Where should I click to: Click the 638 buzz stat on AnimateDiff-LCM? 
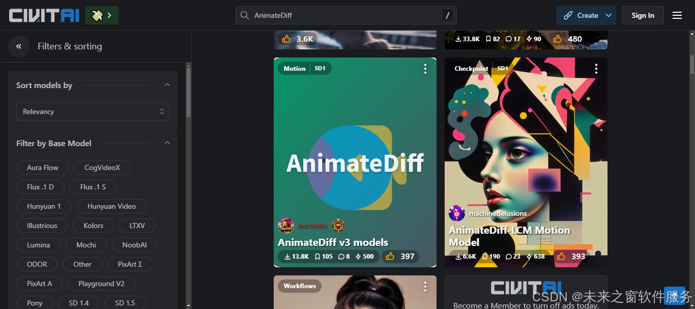coord(536,257)
